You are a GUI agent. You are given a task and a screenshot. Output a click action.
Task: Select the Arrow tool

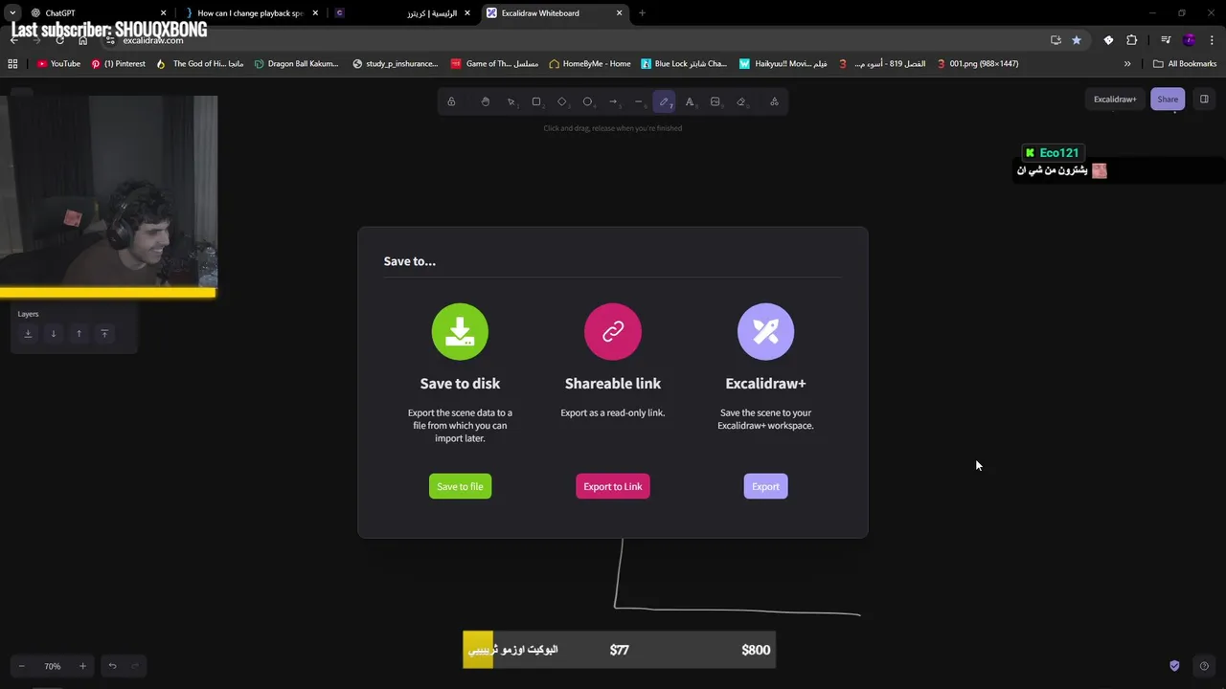613,101
